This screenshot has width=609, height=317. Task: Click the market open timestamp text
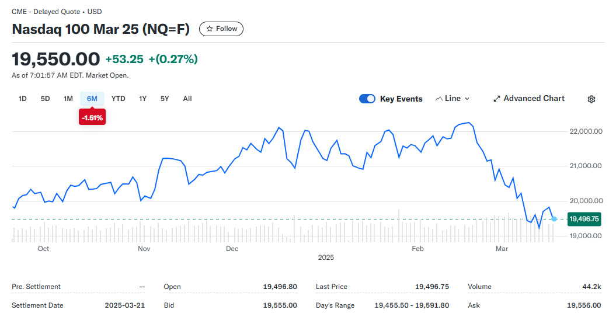pos(70,75)
